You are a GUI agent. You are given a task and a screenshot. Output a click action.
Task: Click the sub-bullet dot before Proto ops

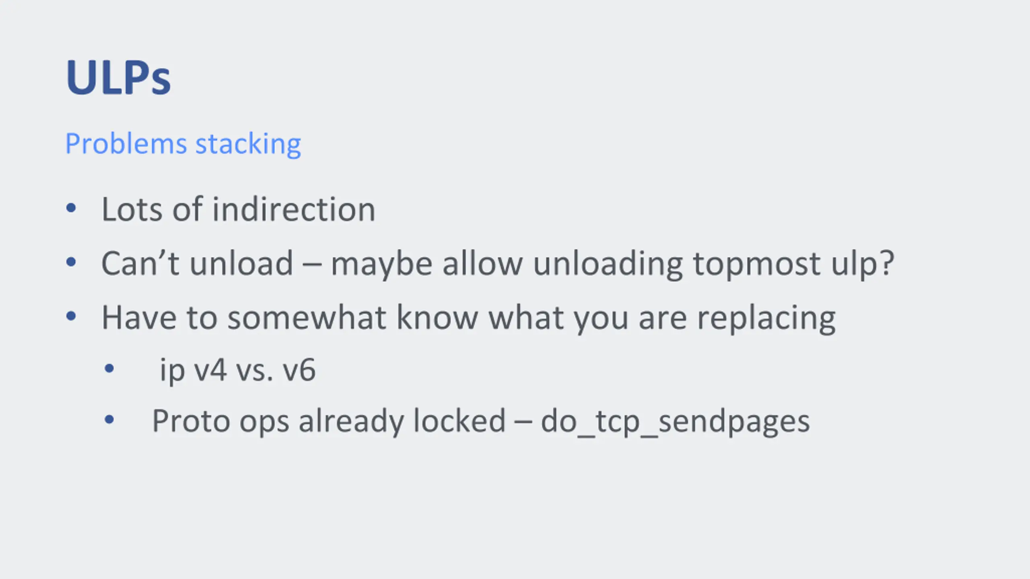(109, 420)
